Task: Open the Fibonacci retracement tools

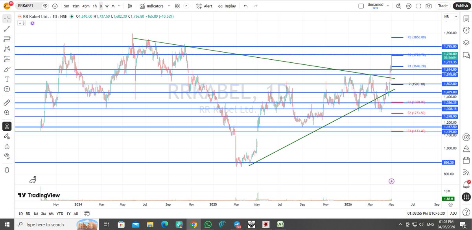Action: 7,39
